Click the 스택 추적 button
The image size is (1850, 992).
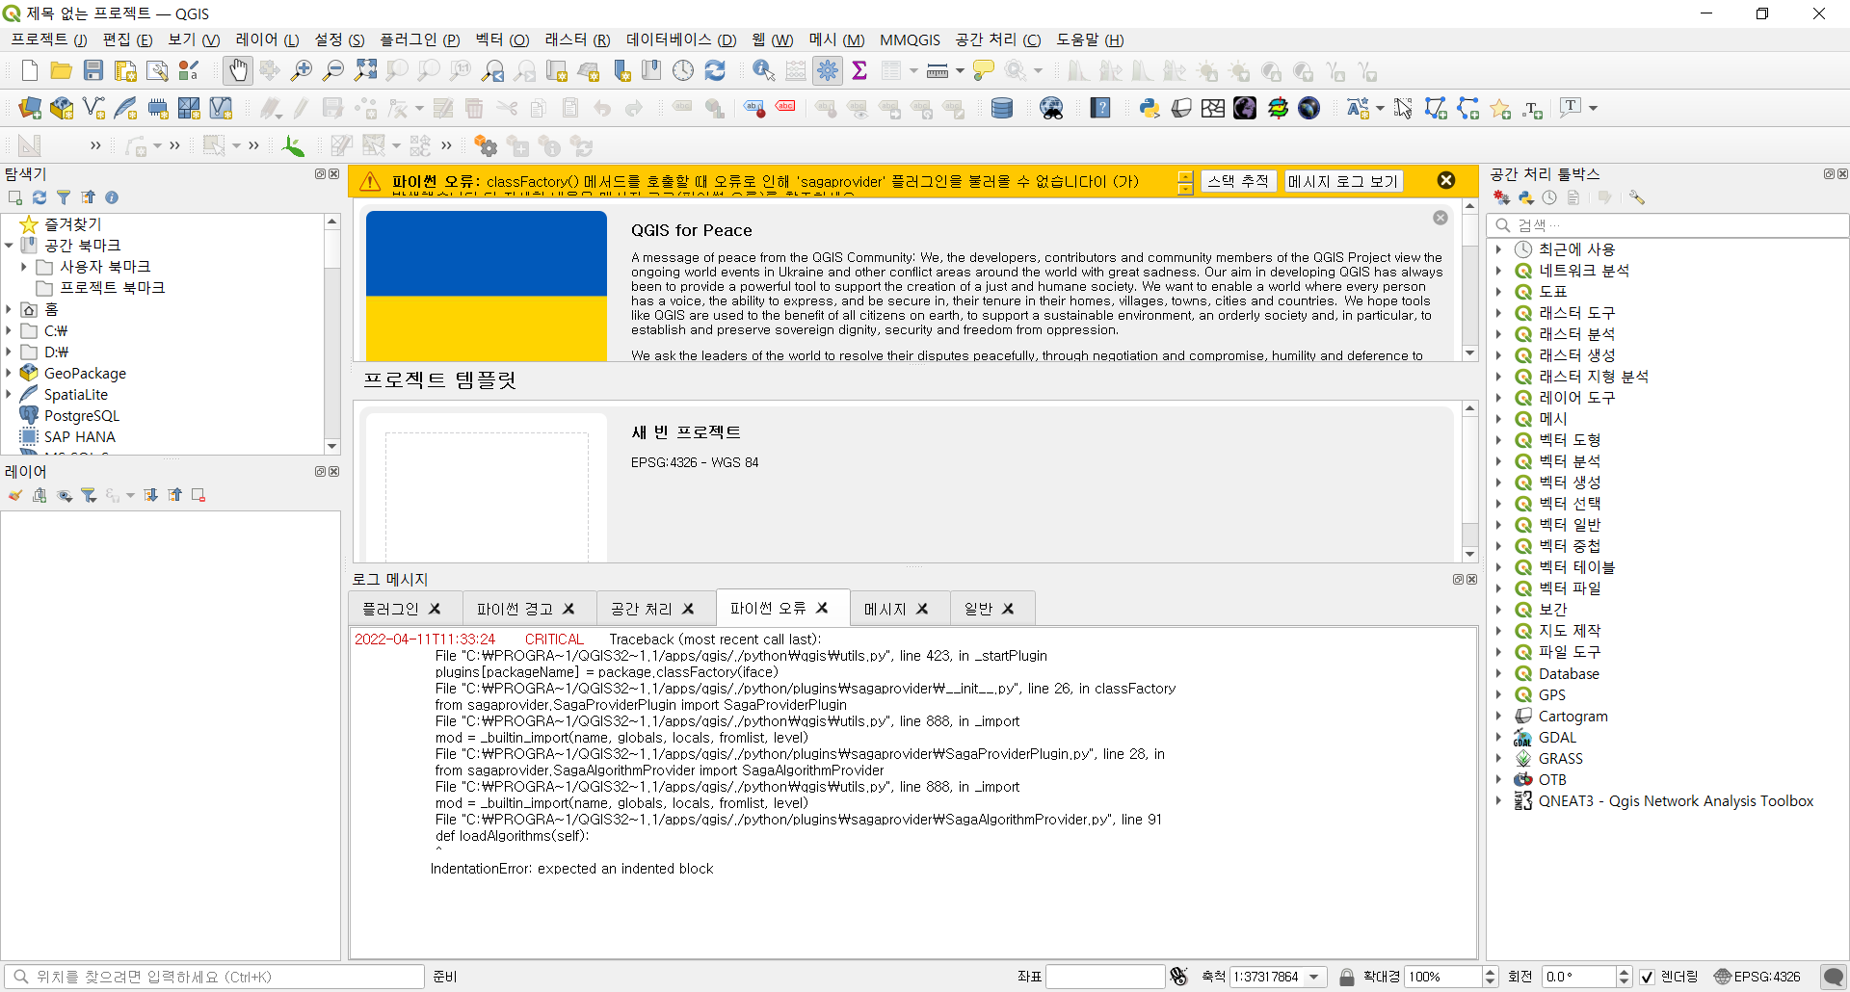(x=1238, y=181)
